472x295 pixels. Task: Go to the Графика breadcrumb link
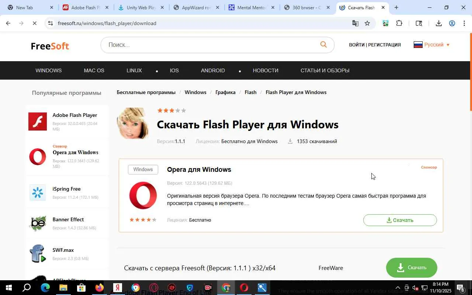click(225, 92)
